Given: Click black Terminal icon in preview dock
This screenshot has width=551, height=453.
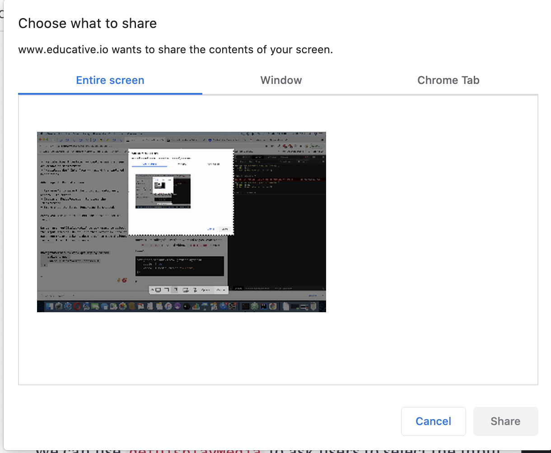Looking at the screenshot, I should coord(245,306).
